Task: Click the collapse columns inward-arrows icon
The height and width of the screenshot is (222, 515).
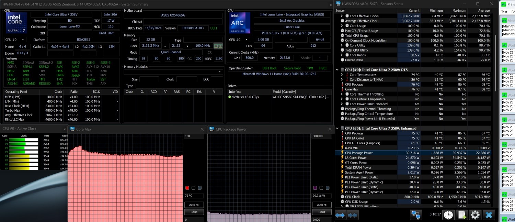Action: point(353,215)
